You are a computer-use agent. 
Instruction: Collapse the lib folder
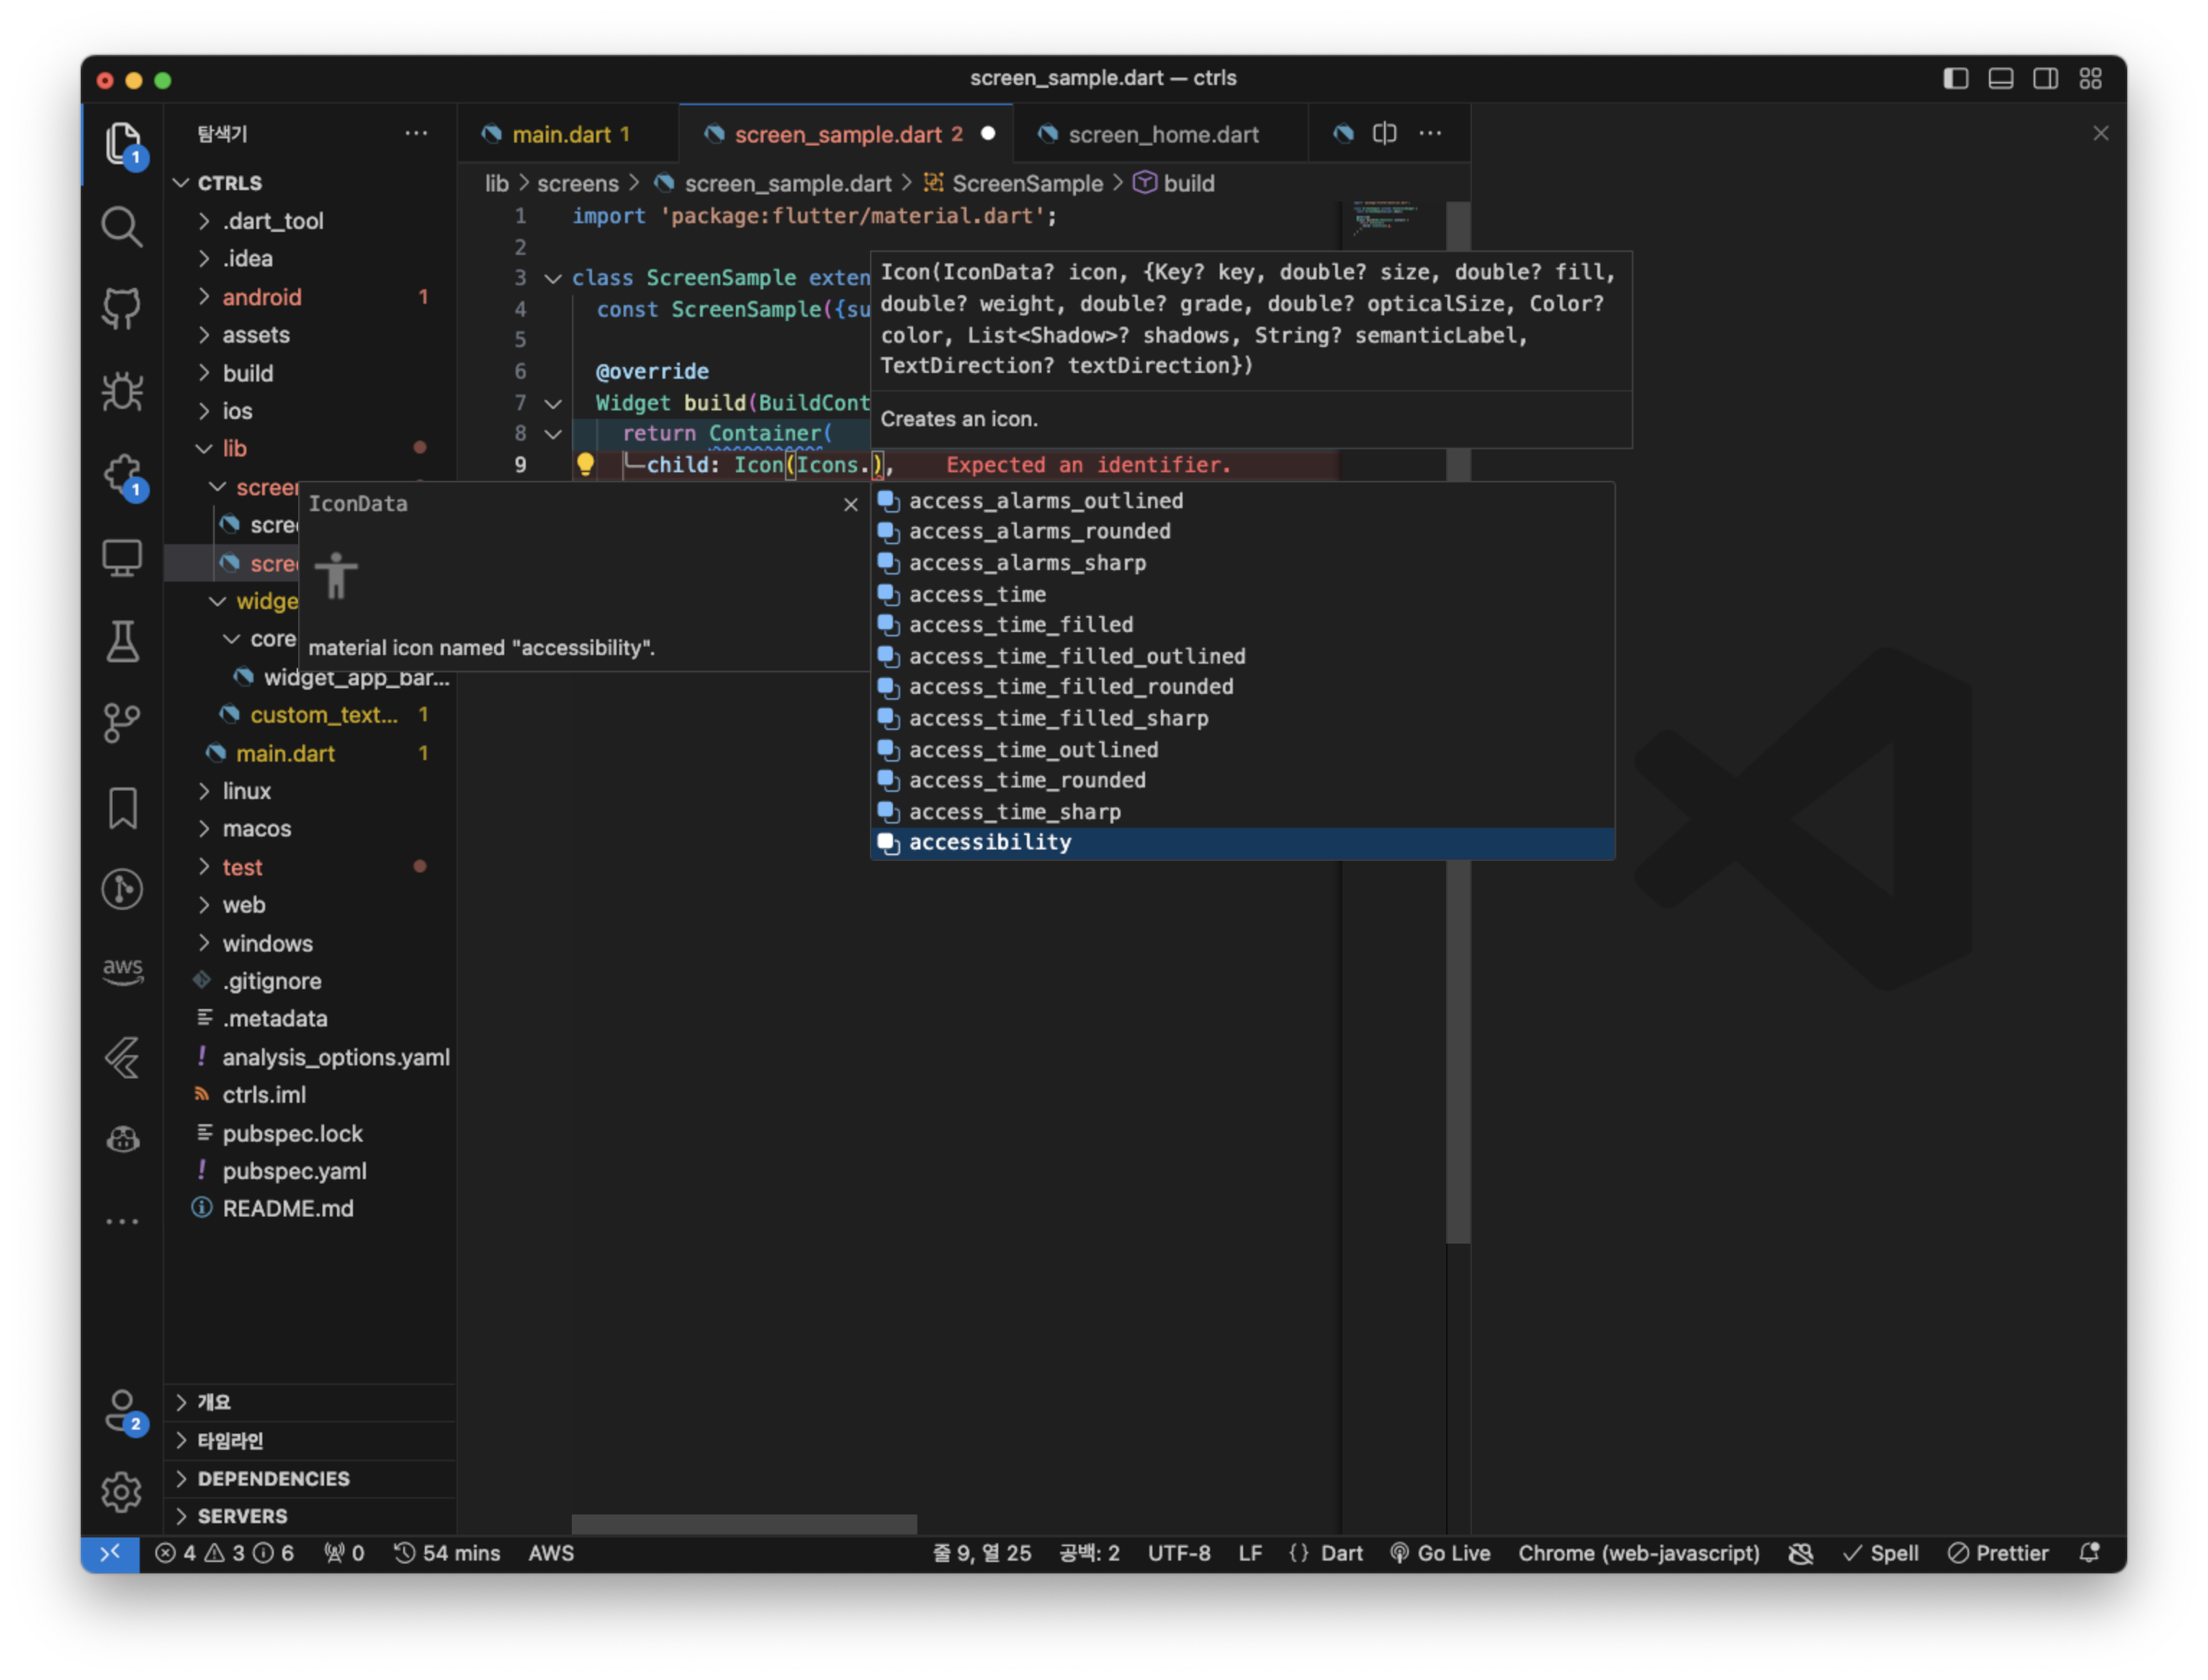pos(234,448)
